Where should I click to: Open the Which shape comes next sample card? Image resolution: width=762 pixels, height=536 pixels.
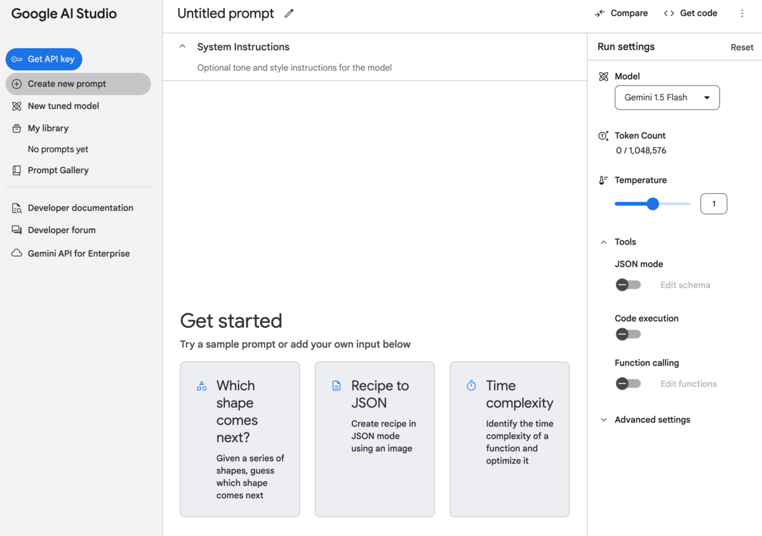(x=240, y=439)
